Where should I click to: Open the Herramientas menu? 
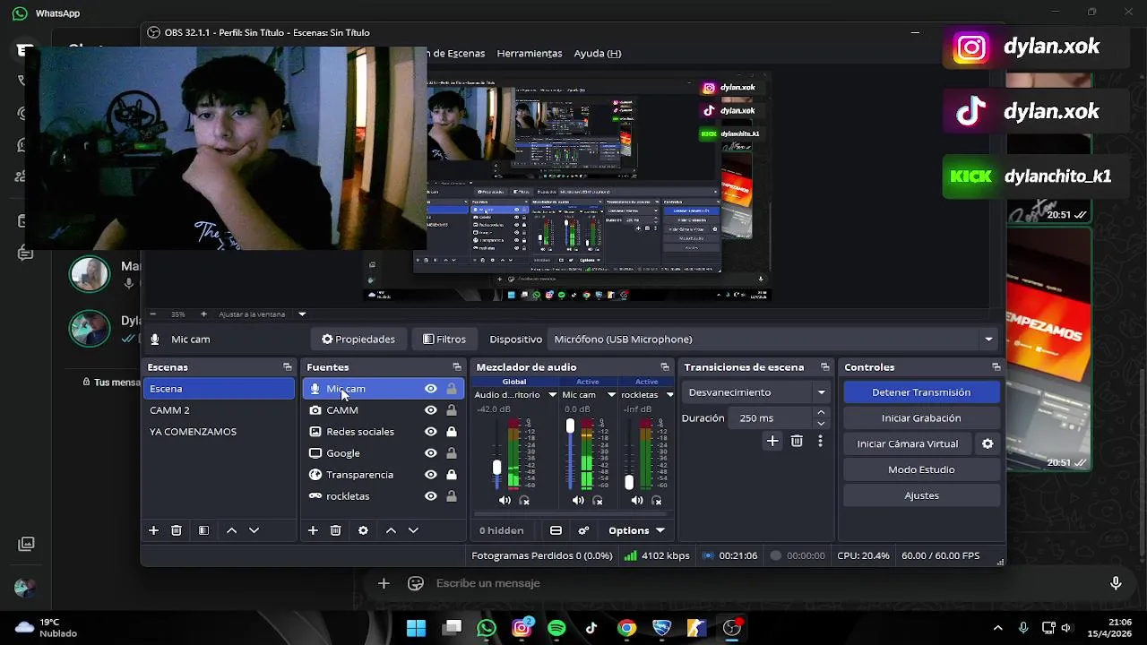(x=530, y=53)
